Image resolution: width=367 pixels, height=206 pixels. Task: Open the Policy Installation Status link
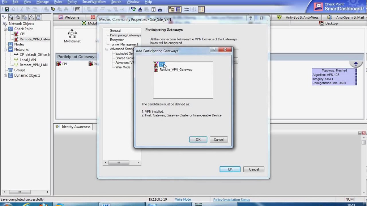[232, 200]
